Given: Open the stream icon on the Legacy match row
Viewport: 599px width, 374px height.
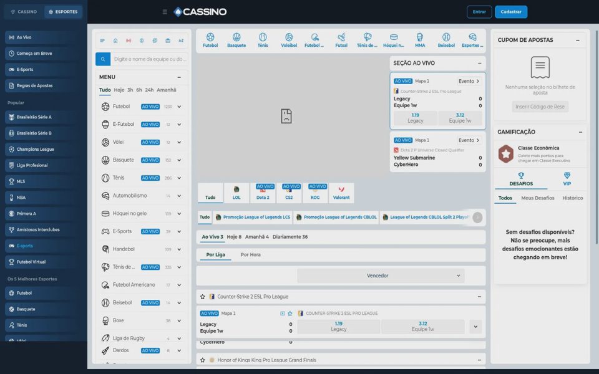Looking at the screenshot, I should (x=282, y=314).
